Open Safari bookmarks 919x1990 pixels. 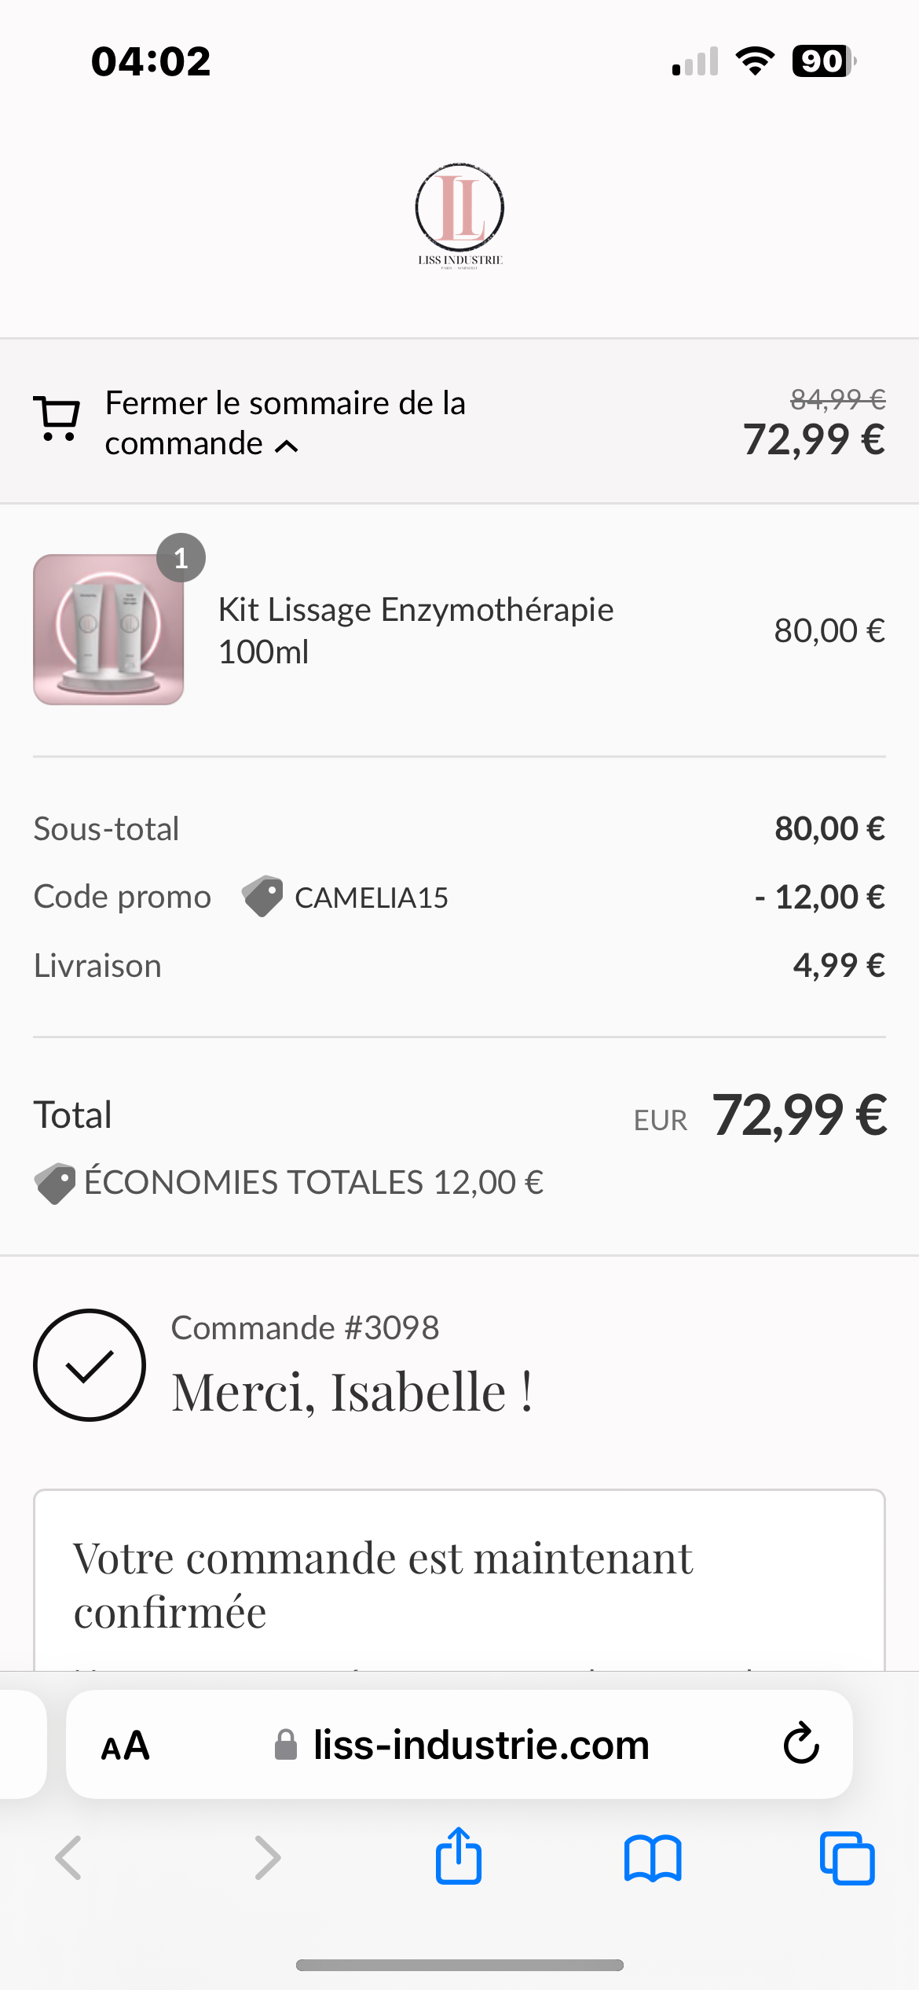click(x=653, y=1858)
